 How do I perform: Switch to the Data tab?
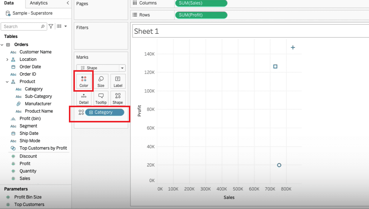tap(9, 3)
